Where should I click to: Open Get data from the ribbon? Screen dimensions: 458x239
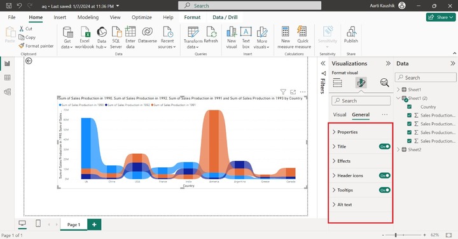(x=67, y=38)
